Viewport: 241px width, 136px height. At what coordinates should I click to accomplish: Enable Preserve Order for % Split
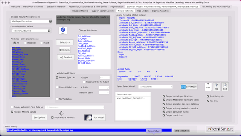pyautogui.click(x=84, y=82)
